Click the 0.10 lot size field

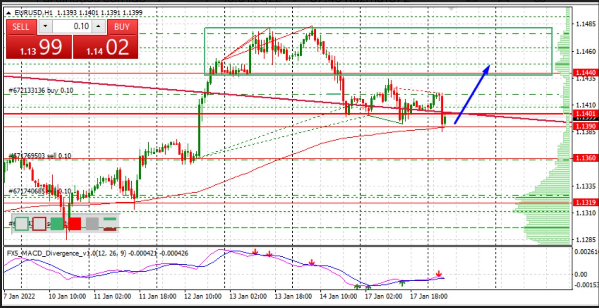click(x=72, y=27)
